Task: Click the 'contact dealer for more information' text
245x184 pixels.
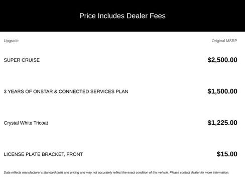Action: [x=204, y=172]
